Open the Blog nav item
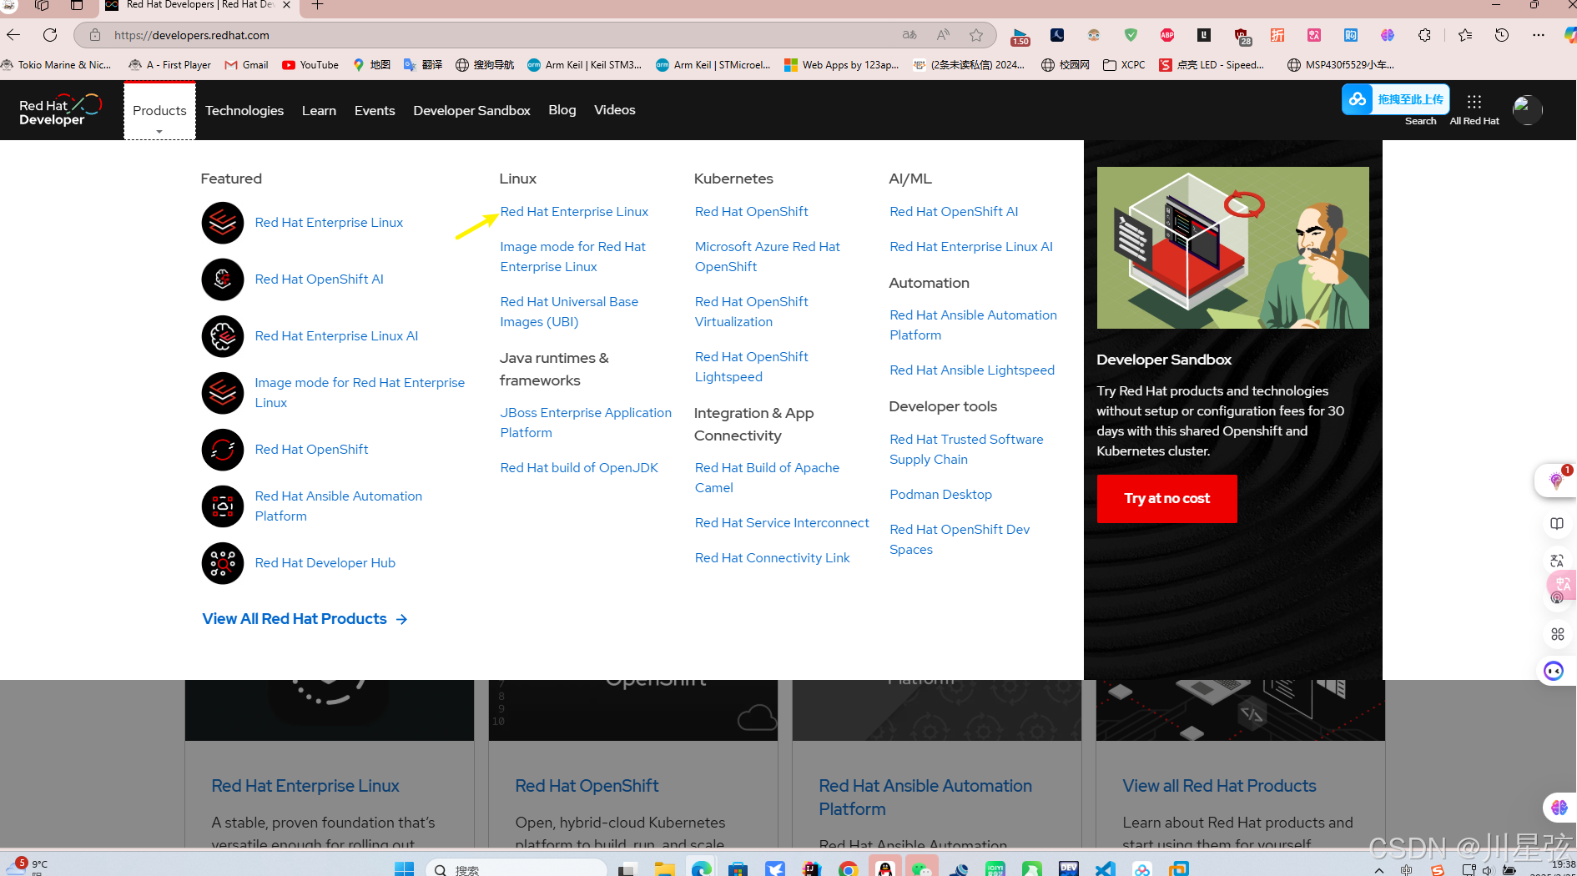 [x=562, y=110]
